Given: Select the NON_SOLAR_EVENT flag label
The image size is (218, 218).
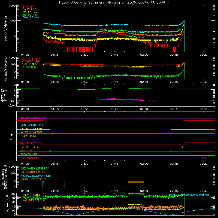Looking at the screenshot, I should tap(33, 125).
